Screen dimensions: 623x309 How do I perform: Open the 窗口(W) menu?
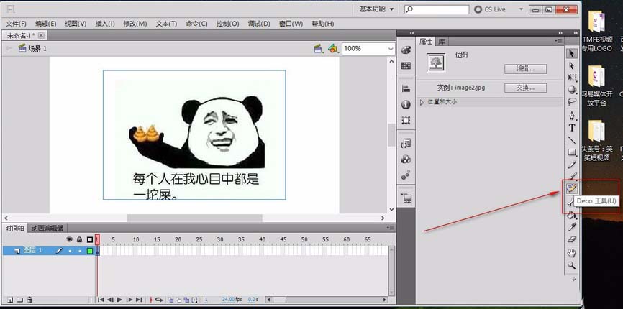291,24
